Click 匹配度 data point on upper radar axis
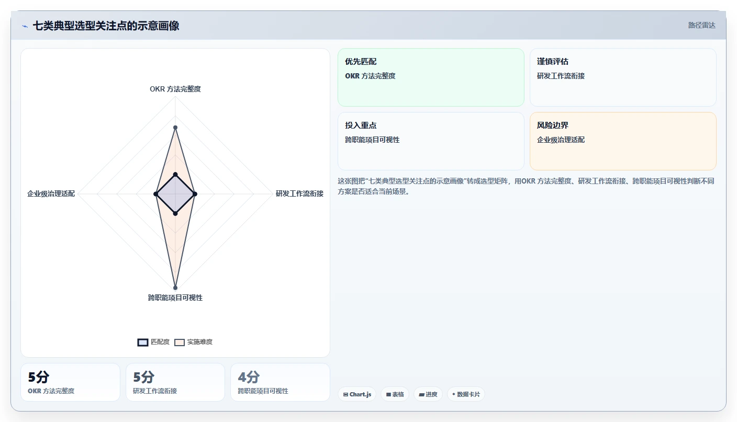 [x=175, y=174]
